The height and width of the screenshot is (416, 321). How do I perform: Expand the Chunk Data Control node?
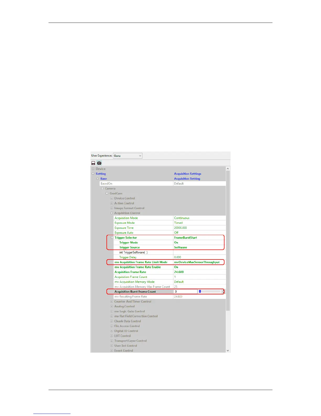[112, 321]
